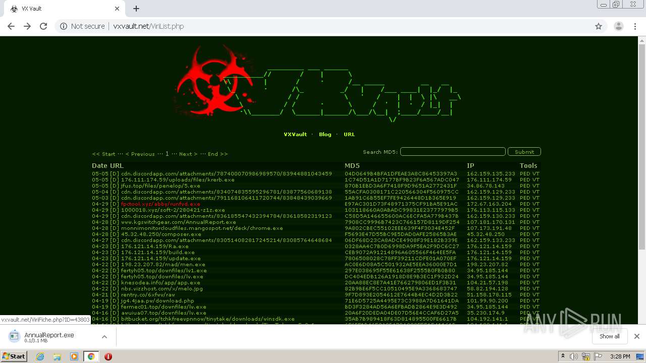The height and width of the screenshot is (363, 646).
Task: Go to < Previous pagination link
Action: [x=140, y=154]
